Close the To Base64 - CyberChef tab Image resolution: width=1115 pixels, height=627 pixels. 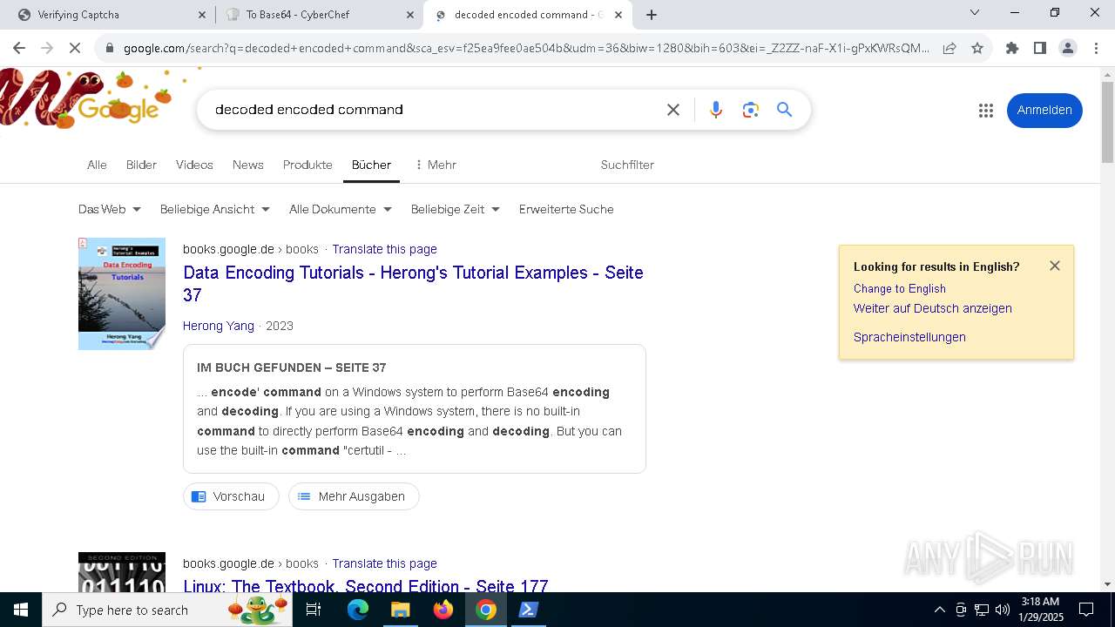(409, 15)
